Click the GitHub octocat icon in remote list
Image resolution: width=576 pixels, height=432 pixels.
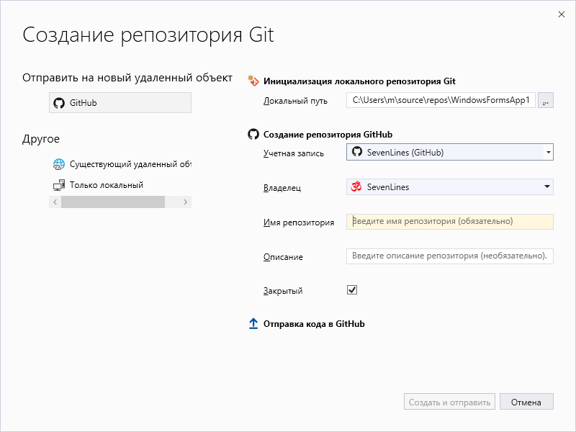[x=59, y=103]
